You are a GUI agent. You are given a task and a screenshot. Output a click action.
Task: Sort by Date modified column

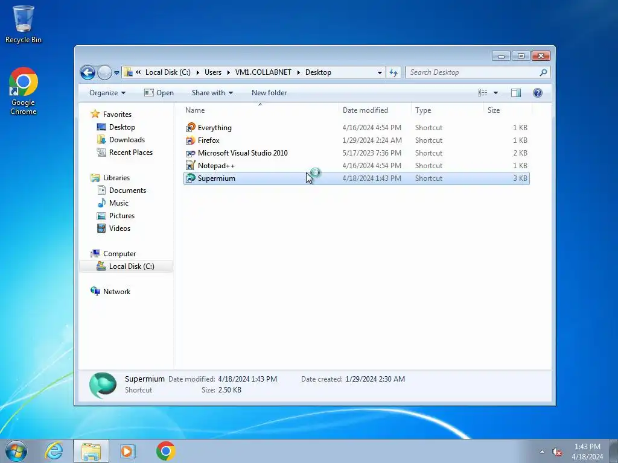[374, 110]
